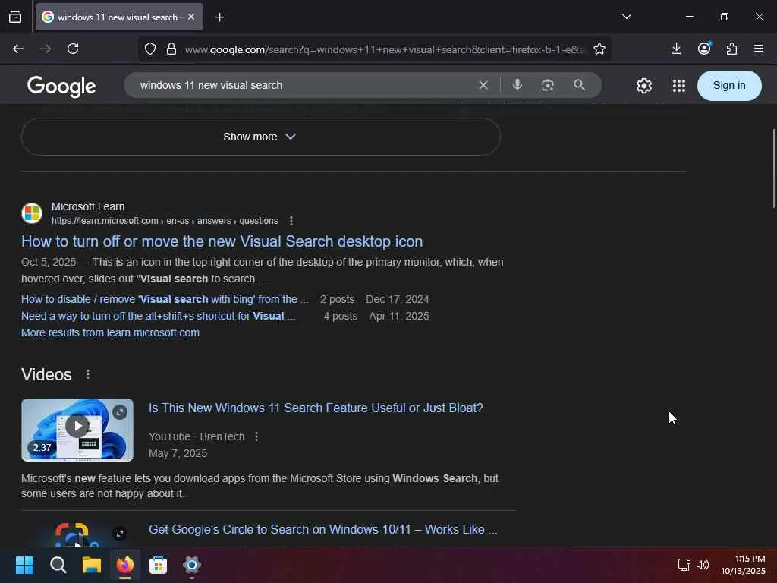Open Windows taskbar Search
The height and width of the screenshot is (583, 777).
pyautogui.click(x=58, y=565)
